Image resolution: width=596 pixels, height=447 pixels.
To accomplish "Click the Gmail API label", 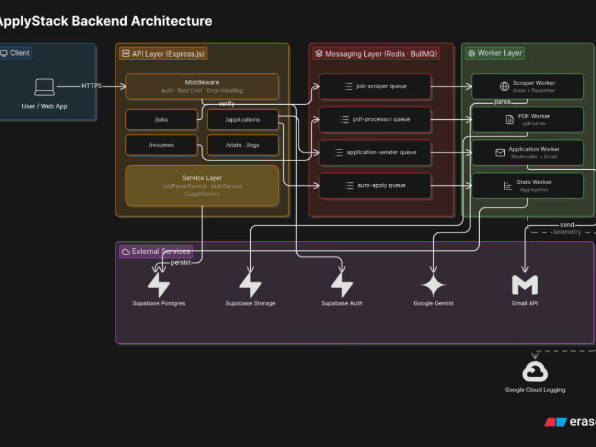I will pos(525,303).
